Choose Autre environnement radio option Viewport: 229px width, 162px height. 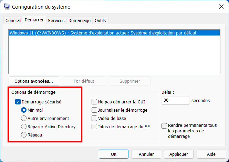coord(24,118)
